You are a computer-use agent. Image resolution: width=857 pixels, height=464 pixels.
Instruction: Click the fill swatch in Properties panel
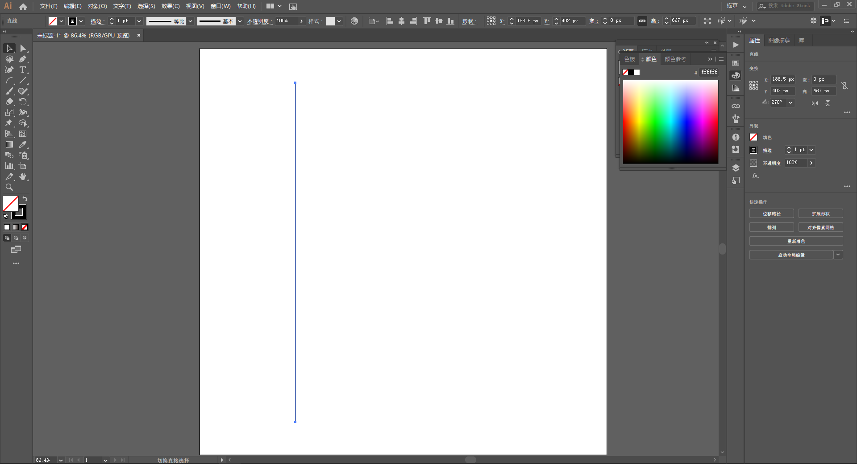753,137
